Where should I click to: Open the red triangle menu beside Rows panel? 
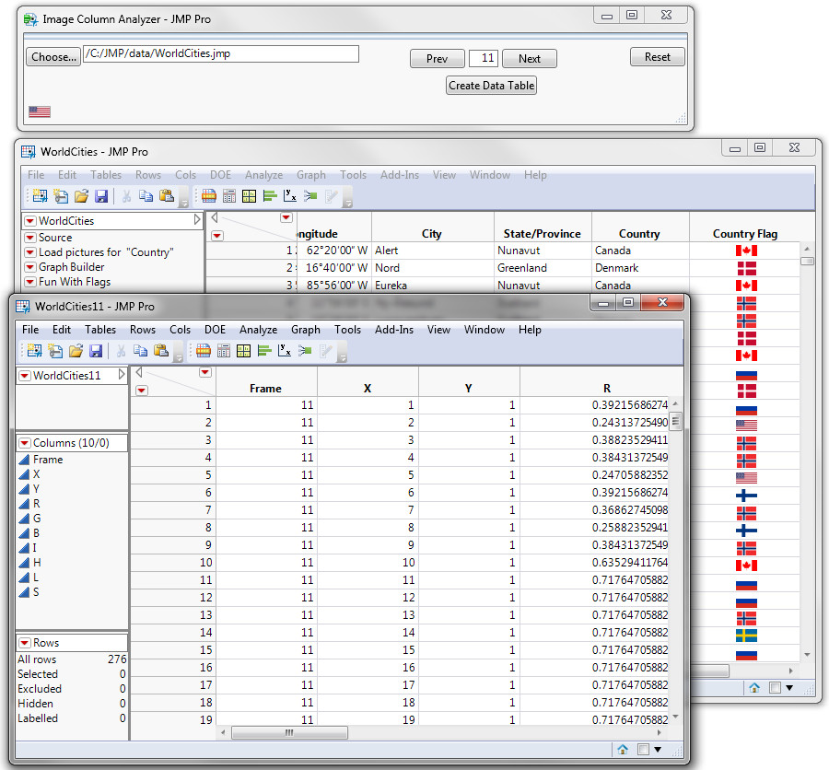(x=24, y=643)
